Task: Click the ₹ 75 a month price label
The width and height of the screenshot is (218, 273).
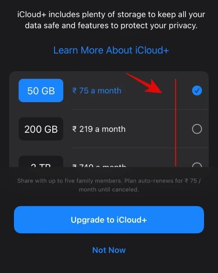Action: [x=97, y=91]
